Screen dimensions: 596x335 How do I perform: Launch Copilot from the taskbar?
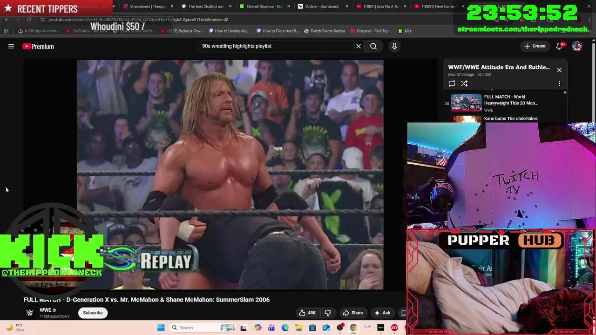pyautogui.click(x=257, y=328)
